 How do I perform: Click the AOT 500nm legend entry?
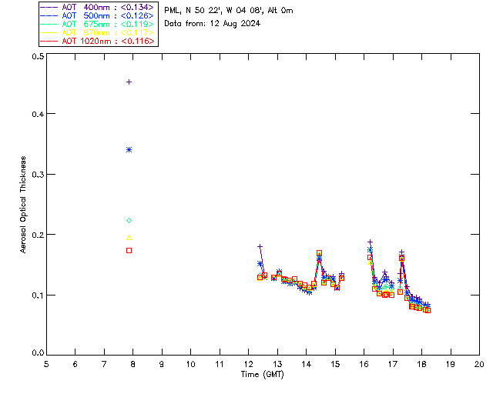[x=97, y=15]
